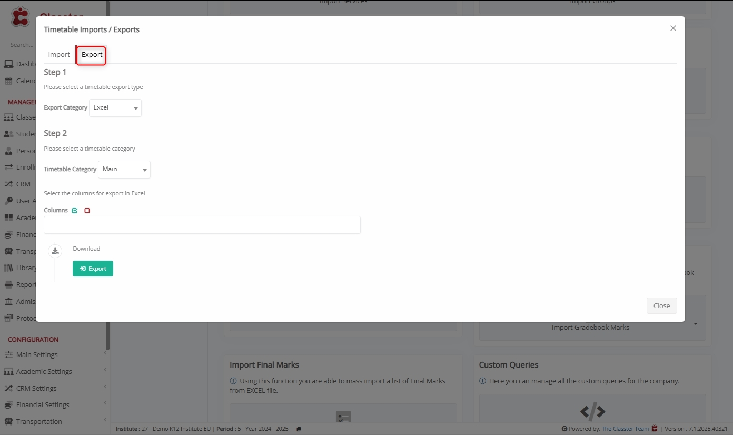The width and height of the screenshot is (733, 435).
Task: Click the Classter logo in sidebar
Action: click(x=21, y=17)
